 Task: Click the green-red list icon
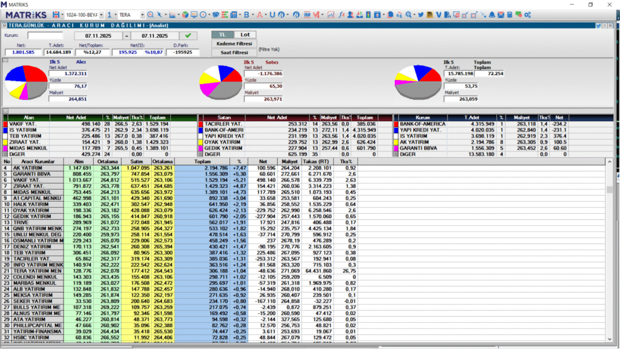tap(225, 15)
